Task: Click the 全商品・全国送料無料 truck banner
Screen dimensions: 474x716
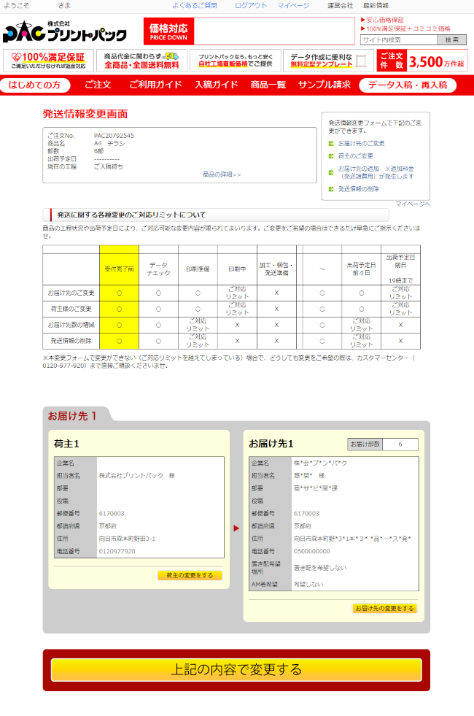Action: pyautogui.click(x=141, y=60)
